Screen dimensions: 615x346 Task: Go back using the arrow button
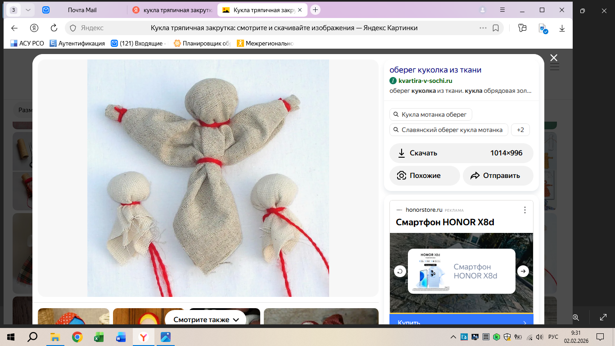(14, 28)
